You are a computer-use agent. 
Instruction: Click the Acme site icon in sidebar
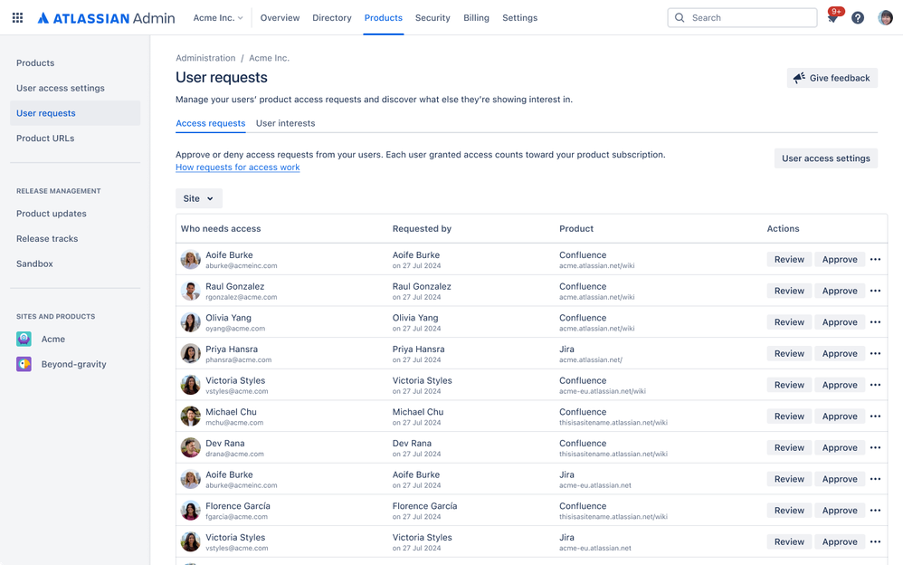pyautogui.click(x=24, y=339)
